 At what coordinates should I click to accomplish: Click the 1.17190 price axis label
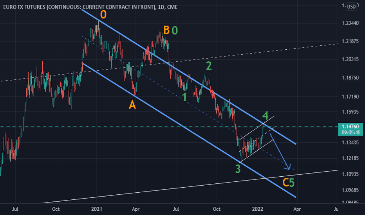(351, 97)
